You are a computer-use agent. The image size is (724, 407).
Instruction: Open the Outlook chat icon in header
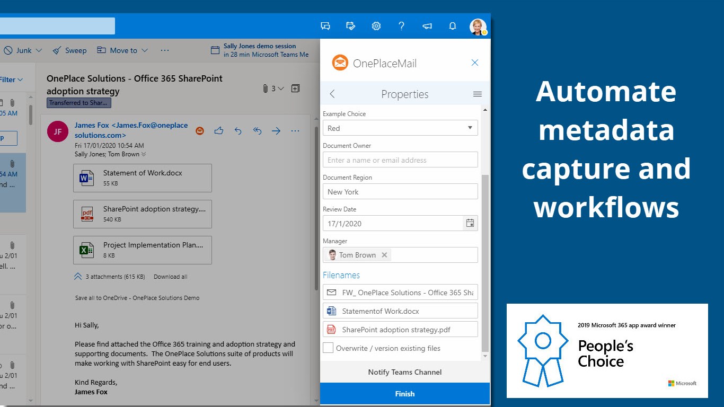click(325, 26)
